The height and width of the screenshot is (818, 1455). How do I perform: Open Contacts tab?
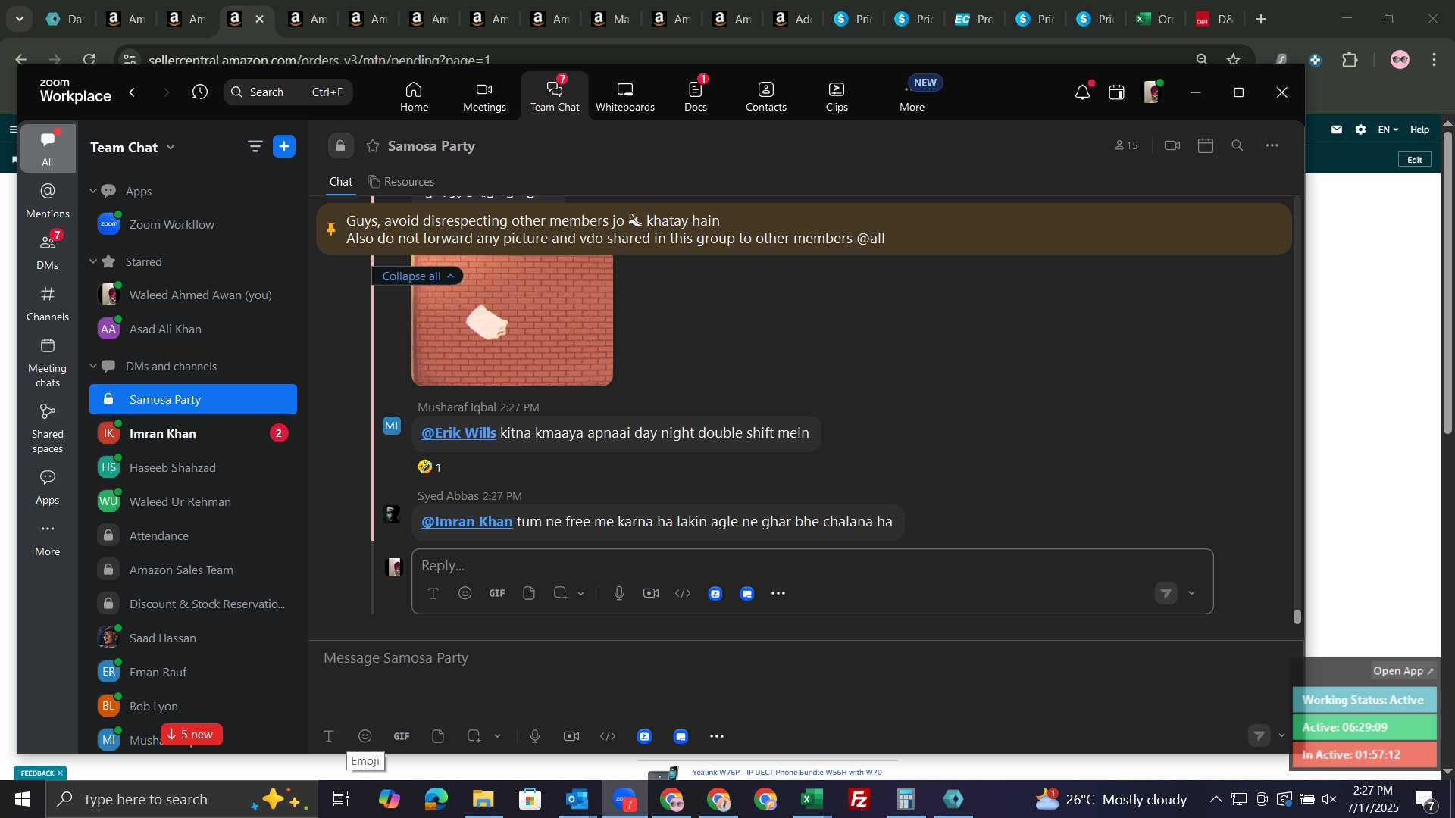[x=765, y=96]
